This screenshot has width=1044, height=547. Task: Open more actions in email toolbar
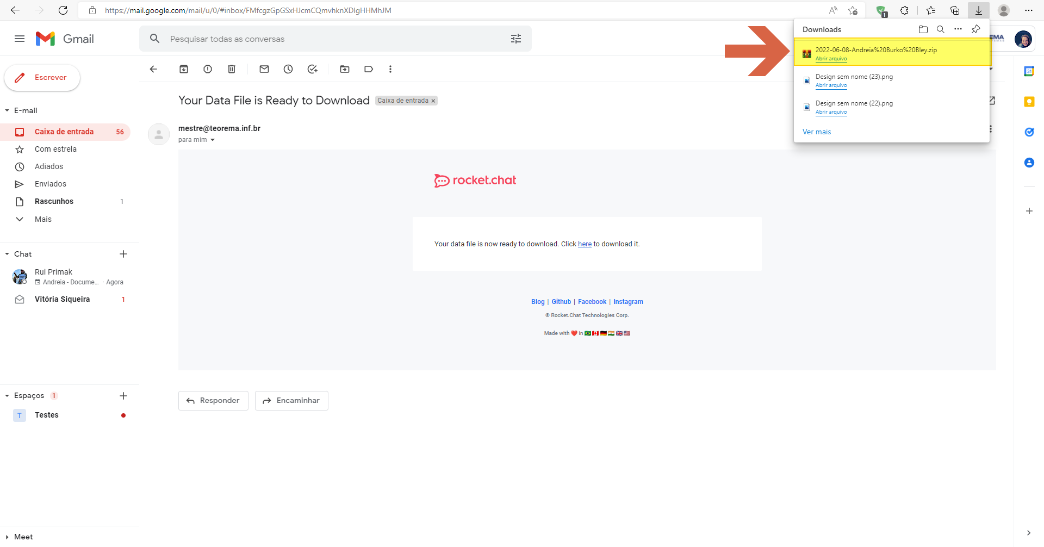(x=390, y=69)
